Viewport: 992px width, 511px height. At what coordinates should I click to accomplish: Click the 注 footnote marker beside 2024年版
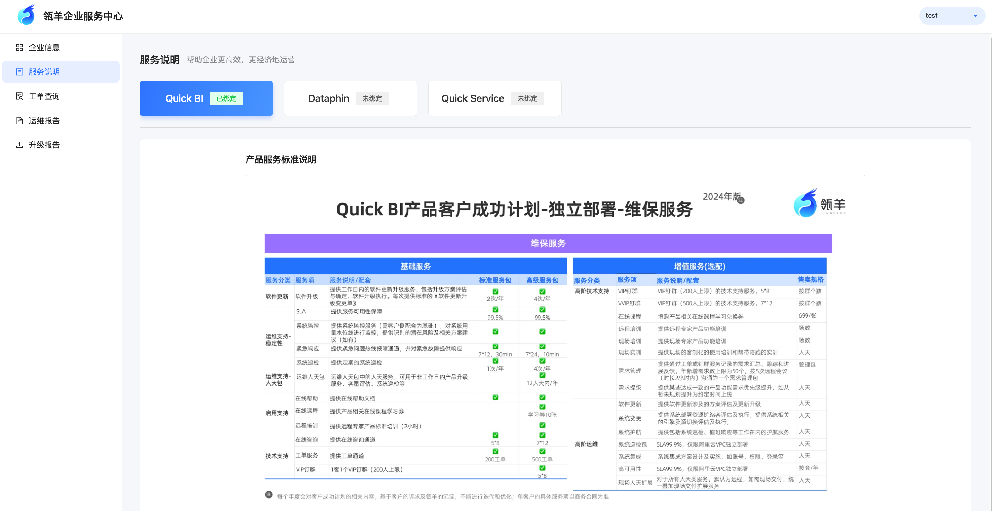pos(741,200)
